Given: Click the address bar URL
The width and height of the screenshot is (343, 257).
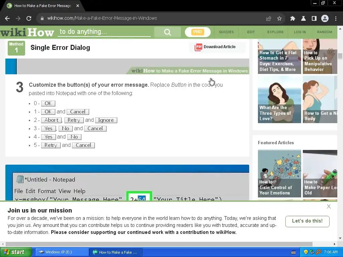Looking at the screenshot, I should (102, 18).
